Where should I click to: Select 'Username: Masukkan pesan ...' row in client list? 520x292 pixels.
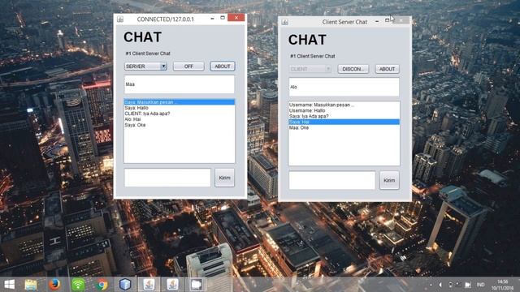click(344, 105)
